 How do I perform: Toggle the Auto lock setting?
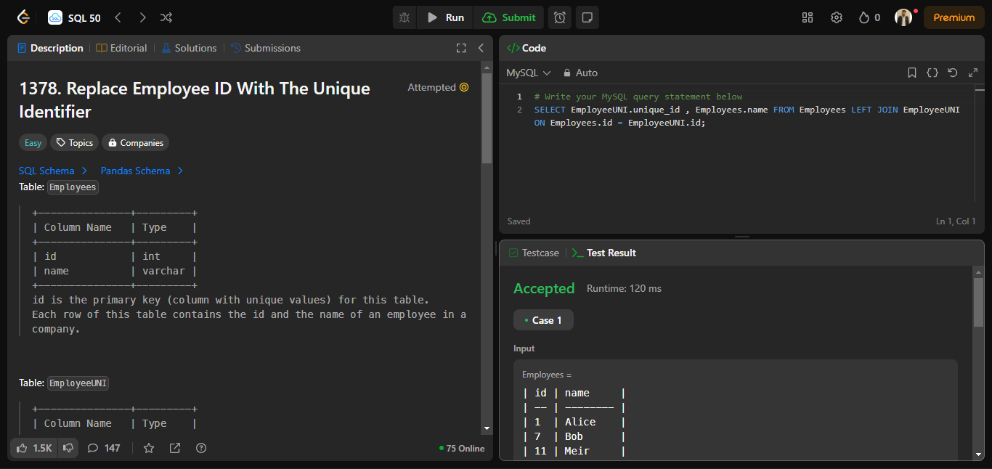[580, 73]
